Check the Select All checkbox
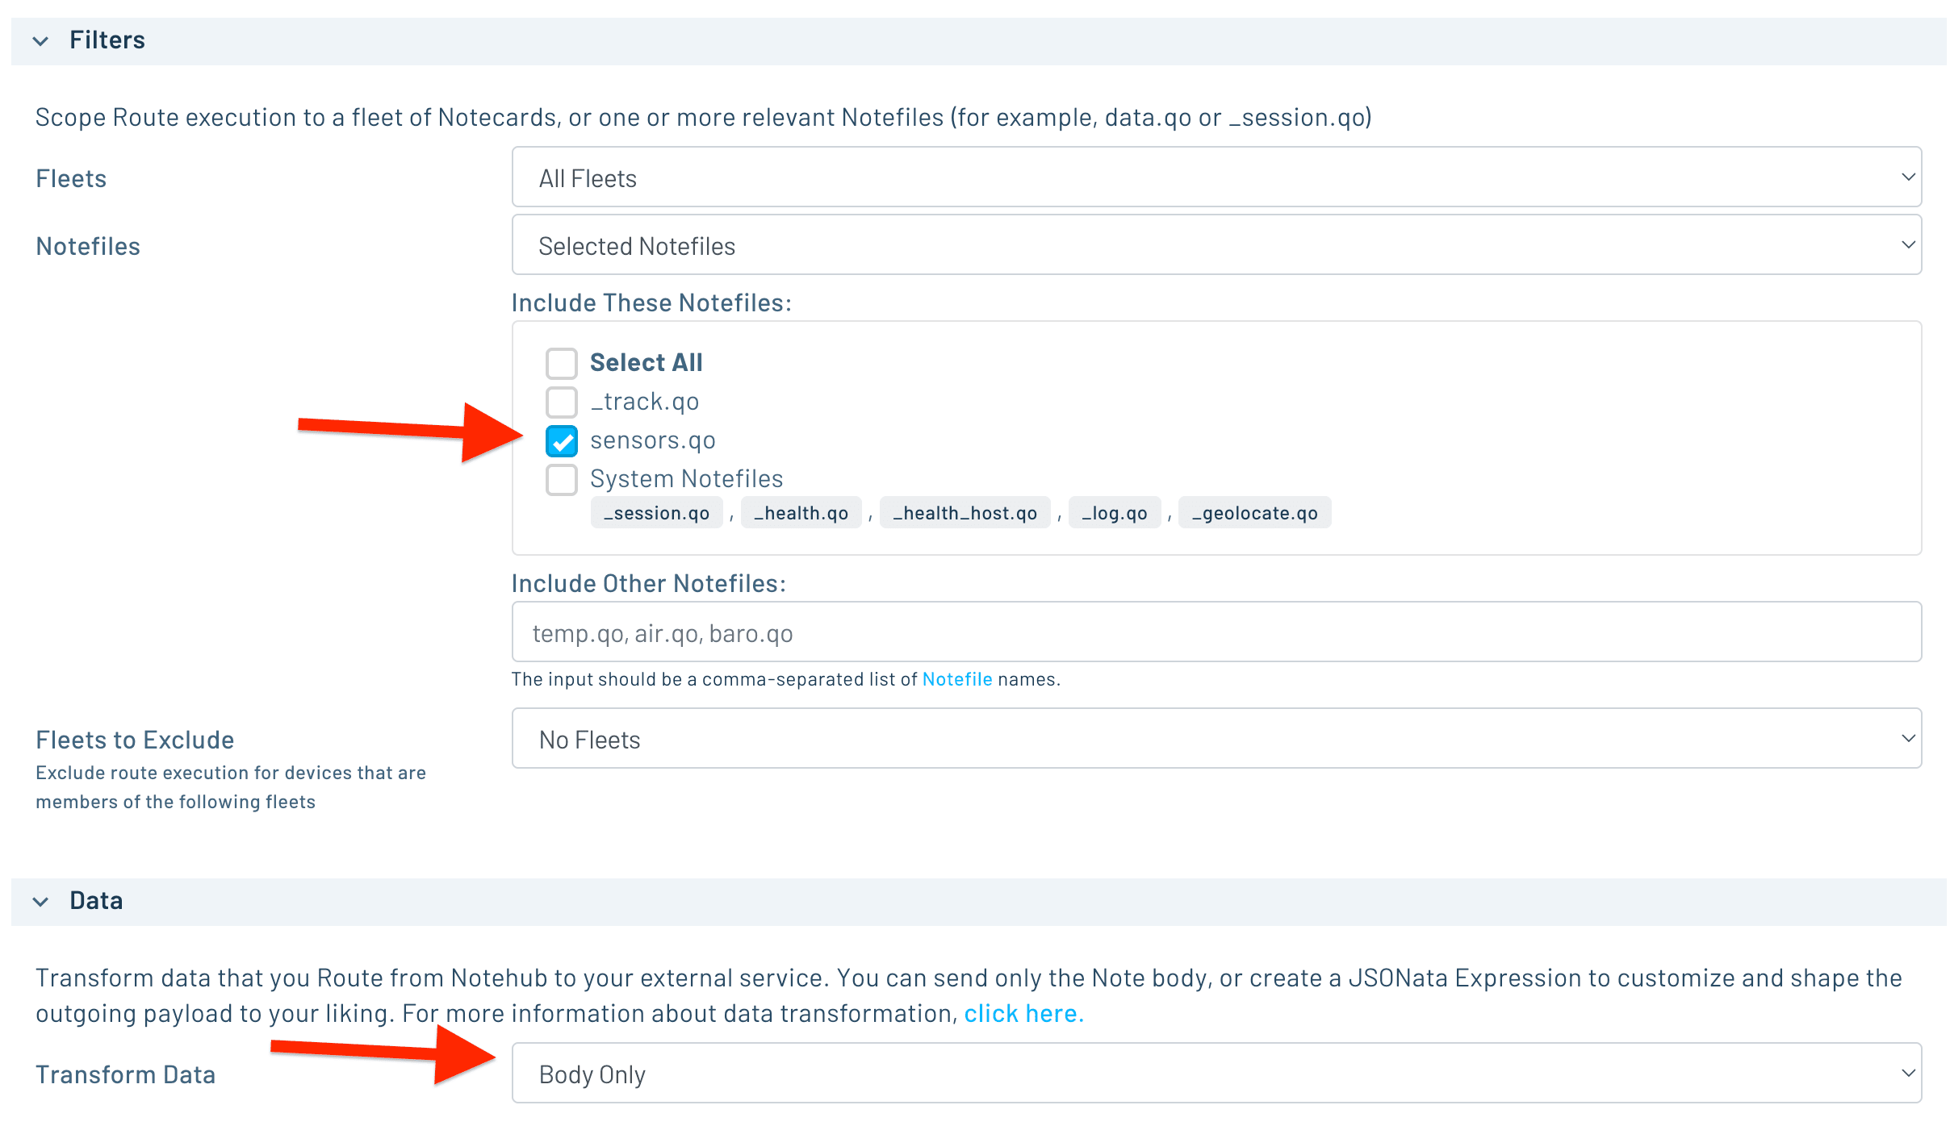Viewport: 1950px width, 1126px height. click(x=562, y=363)
